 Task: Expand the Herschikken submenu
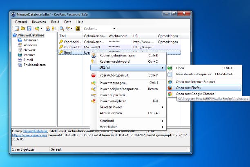point(128,127)
